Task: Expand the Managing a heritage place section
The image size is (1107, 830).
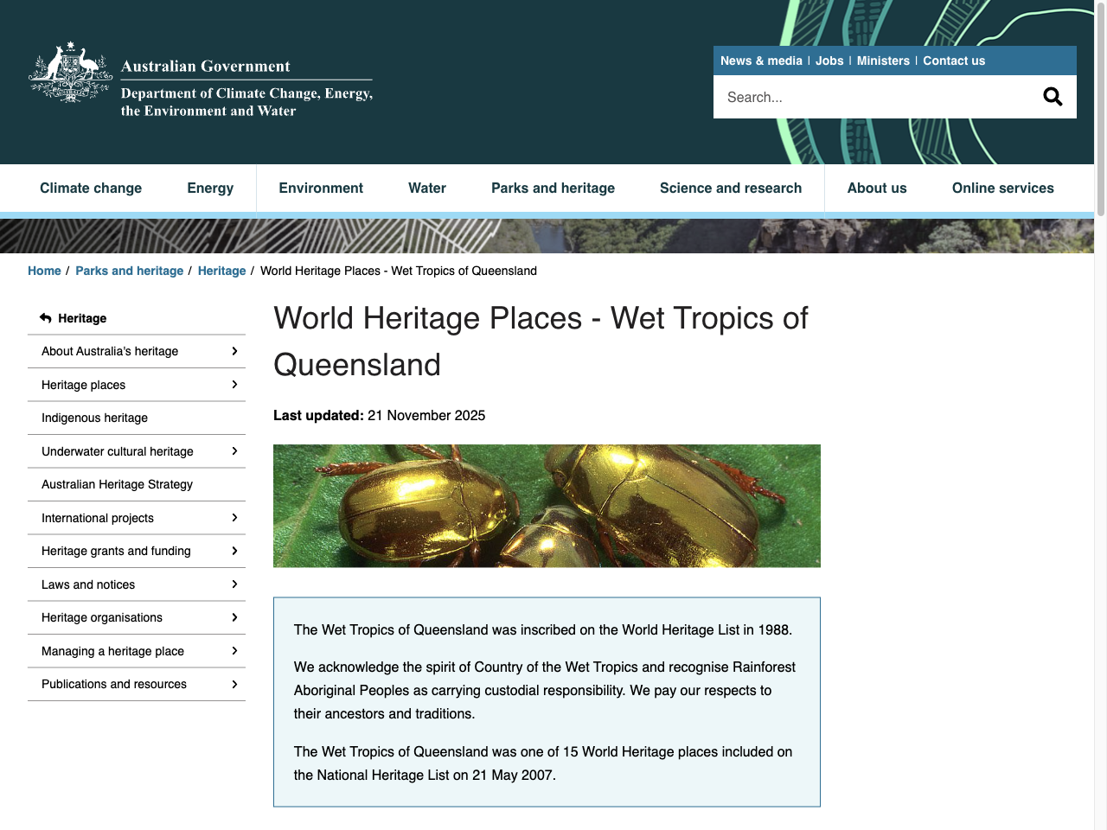Action: coord(234,650)
